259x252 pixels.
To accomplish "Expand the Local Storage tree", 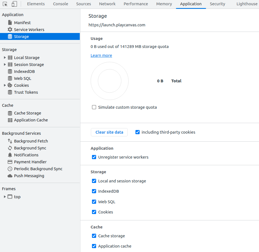I will tap(5, 58).
